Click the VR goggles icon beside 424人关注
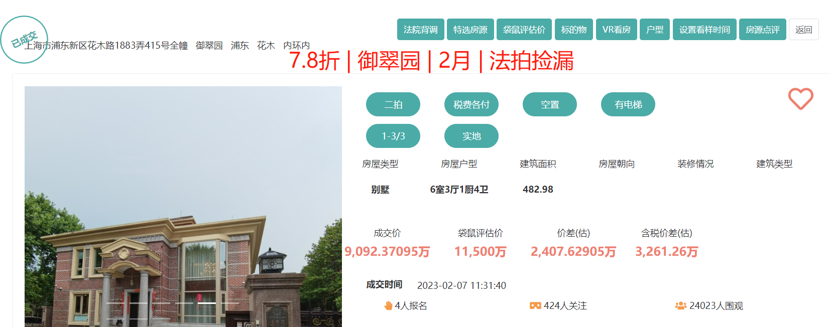The height and width of the screenshot is (327, 829). [535, 305]
